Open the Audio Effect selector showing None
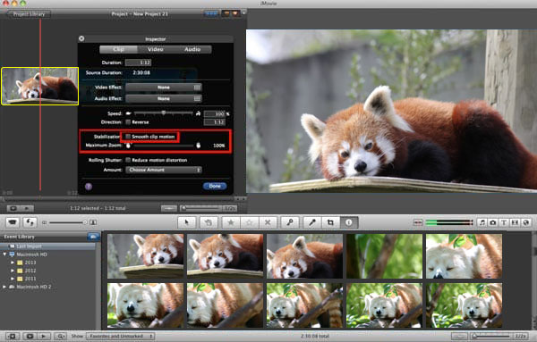The height and width of the screenshot is (342, 537). pyautogui.click(x=164, y=98)
